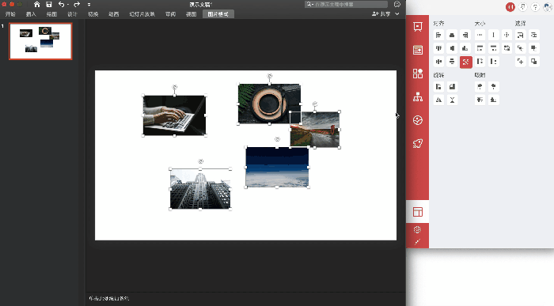This screenshot has width=554, height=306.
Task: Click hourglass-shaped icon in 旋转 group
Action: click(x=452, y=100)
